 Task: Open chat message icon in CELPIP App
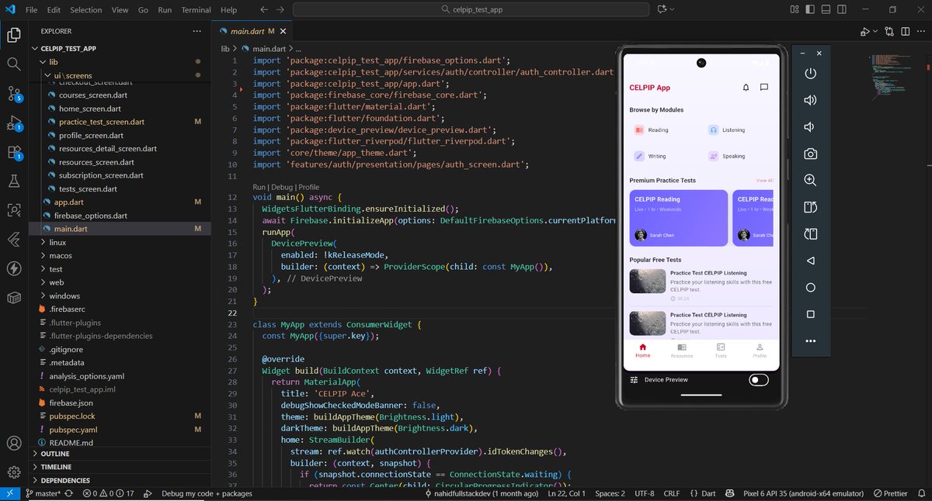[764, 88]
